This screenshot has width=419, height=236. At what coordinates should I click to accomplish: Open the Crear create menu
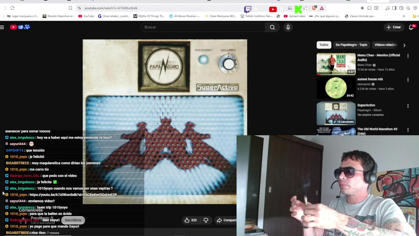point(394,27)
